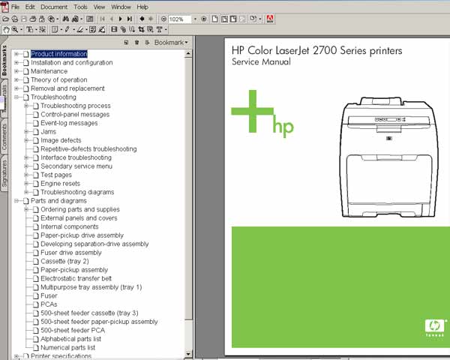Open Alphabetical parts list bookmark
The height and width of the screenshot is (360, 450).
point(71,339)
